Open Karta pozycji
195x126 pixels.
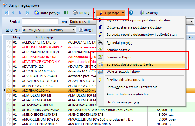point(47,13)
